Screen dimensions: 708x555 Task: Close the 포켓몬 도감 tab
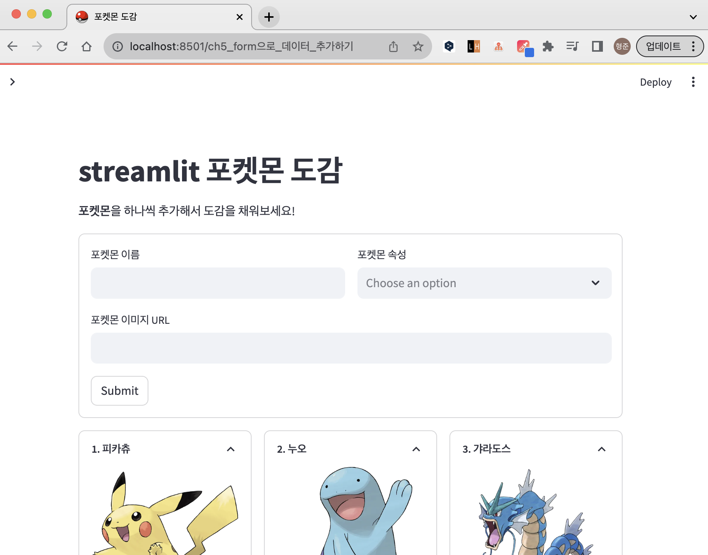point(240,17)
